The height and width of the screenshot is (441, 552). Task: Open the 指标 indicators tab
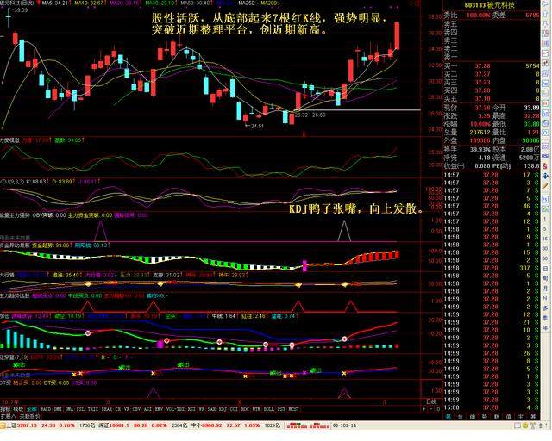(x=5, y=409)
